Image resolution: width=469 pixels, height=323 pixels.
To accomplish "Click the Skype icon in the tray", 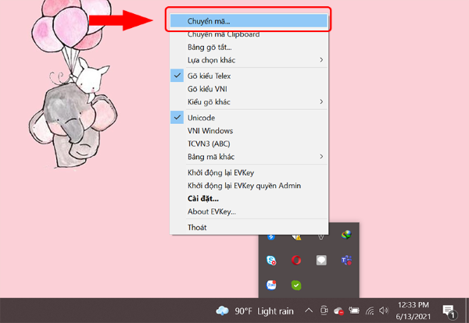I will coord(270,260).
